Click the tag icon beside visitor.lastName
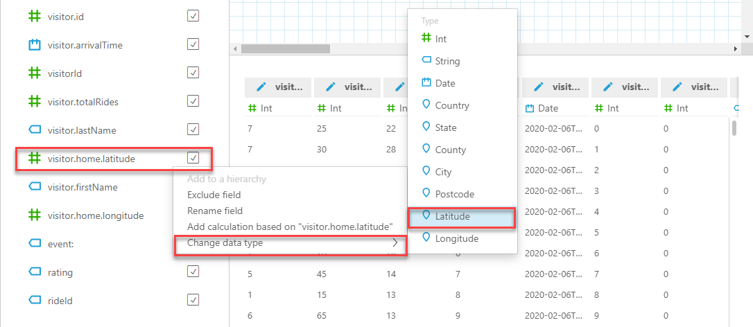 coord(34,130)
